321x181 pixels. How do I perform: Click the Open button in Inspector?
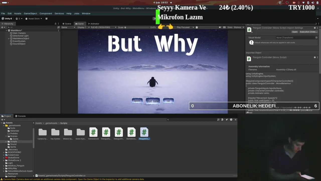pos(295,32)
